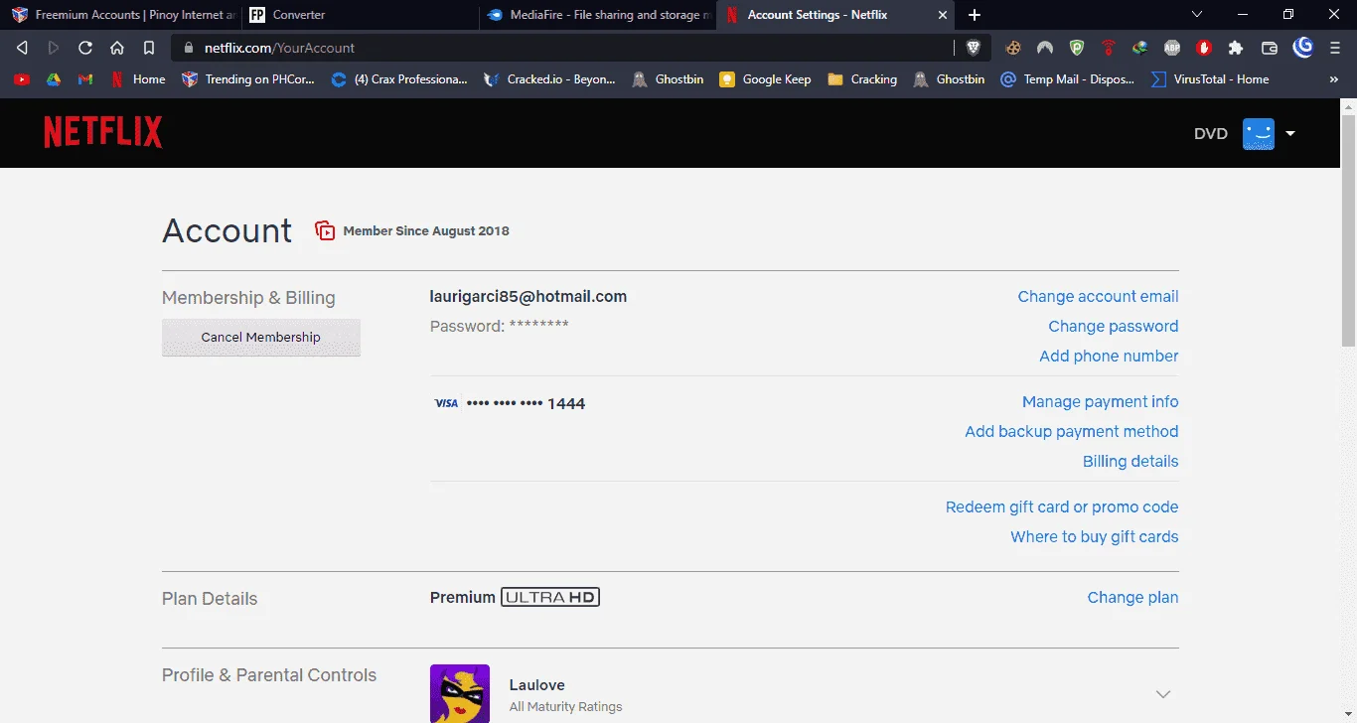The height and width of the screenshot is (723, 1357).
Task: Open the VirusTotal Home bookmark
Action: [x=1210, y=79]
